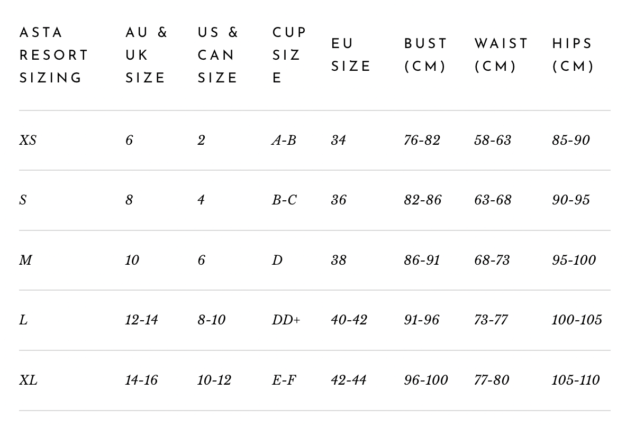Click the Cup Size column header

point(289,55)
